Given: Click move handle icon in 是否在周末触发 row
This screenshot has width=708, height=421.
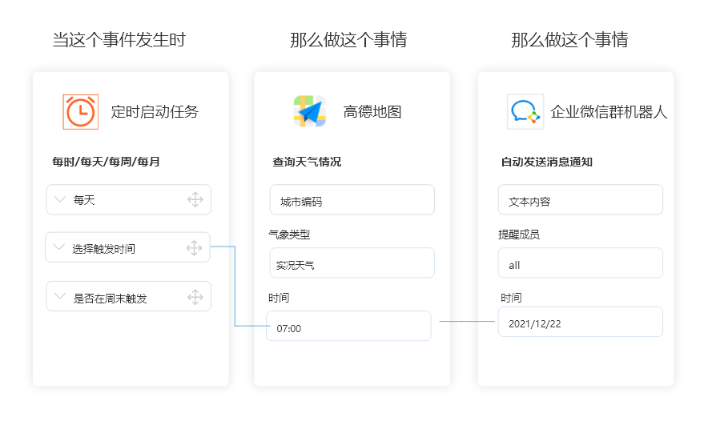Looking at the screenshot, I should 195,297.
